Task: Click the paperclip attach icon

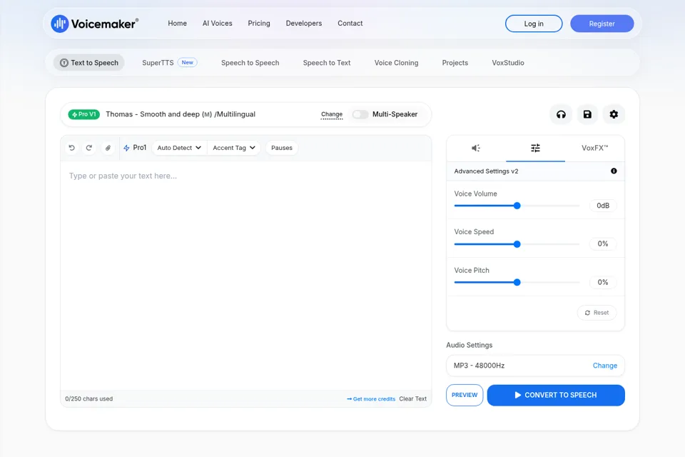Action: (108, 148)
